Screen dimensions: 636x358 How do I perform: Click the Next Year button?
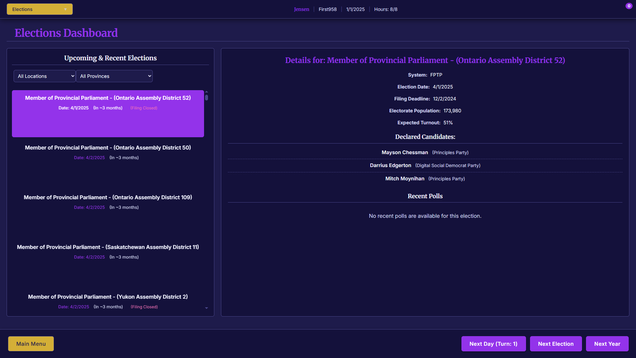click(x=607, y=344)
